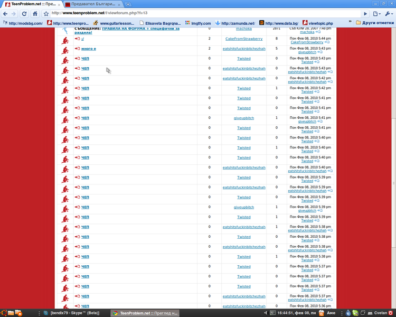Click the red power button in panel
This screenshot has height=317, width=396.
tap(391, 313)
